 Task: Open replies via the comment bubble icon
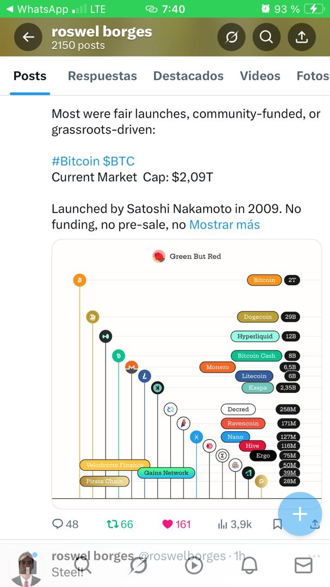tap(58, 524)
